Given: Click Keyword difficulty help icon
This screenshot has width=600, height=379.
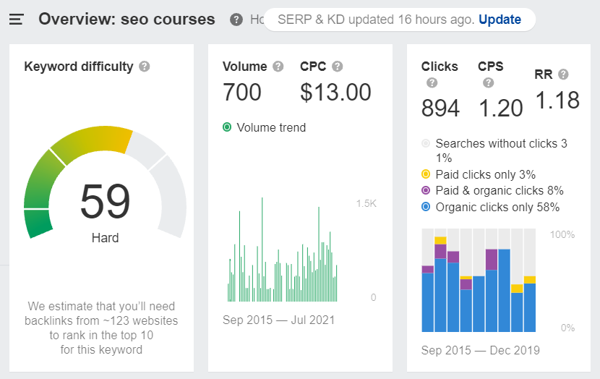Looking at the screenshot, I should [x=145, y=67].
